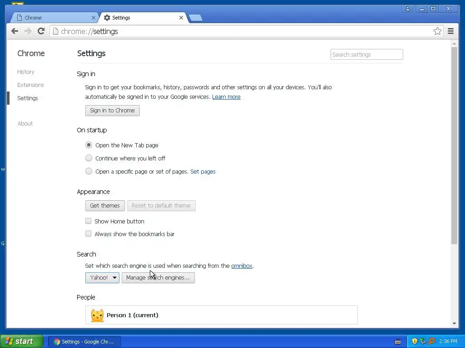Screen dimensions: 465x348
Task: Click the scrollbar up arrow
Action: [x=454, y=43]
